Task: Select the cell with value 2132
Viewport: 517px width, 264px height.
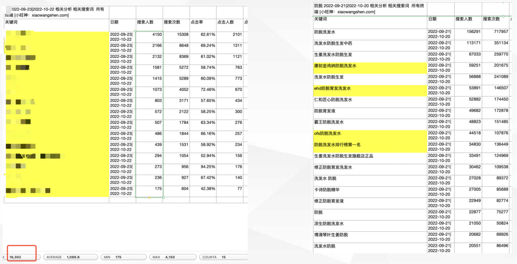Action: (149, 59)
